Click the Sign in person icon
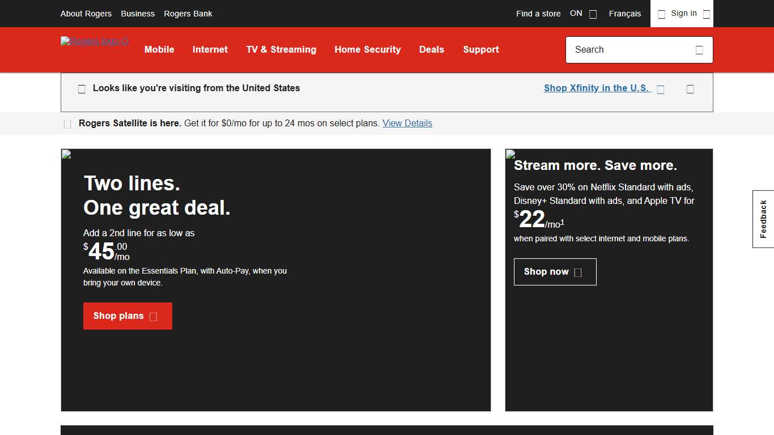 tap(661, 14)
